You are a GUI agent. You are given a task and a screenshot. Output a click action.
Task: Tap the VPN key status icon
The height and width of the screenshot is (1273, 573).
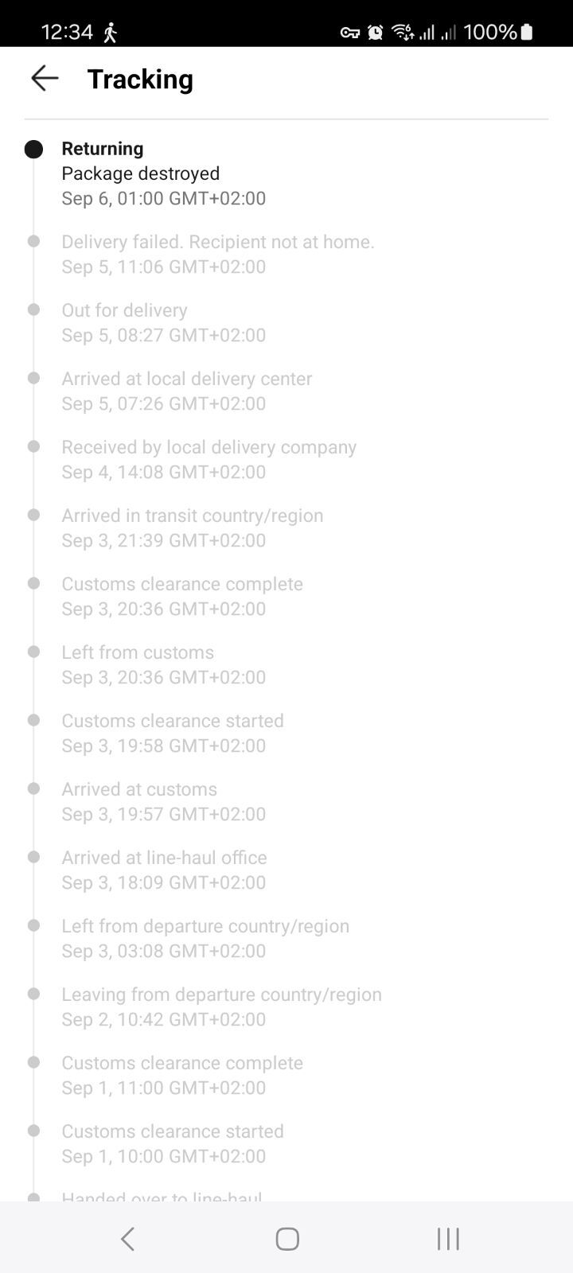click(x=349, y=32)
